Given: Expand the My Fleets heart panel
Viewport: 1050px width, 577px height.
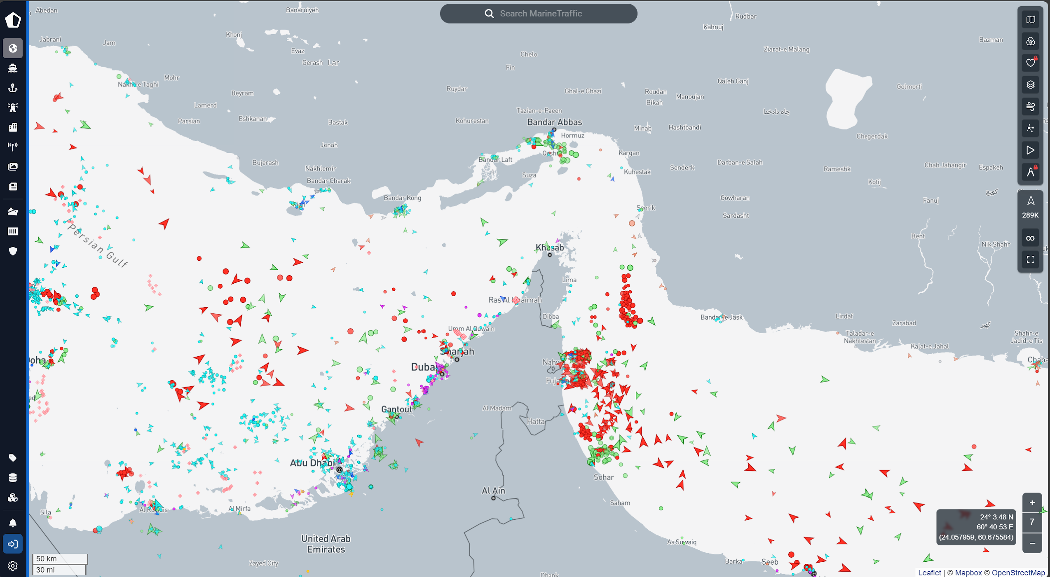Looking at the screenshot, I should pyautogui.click(x=1030, y=63).
